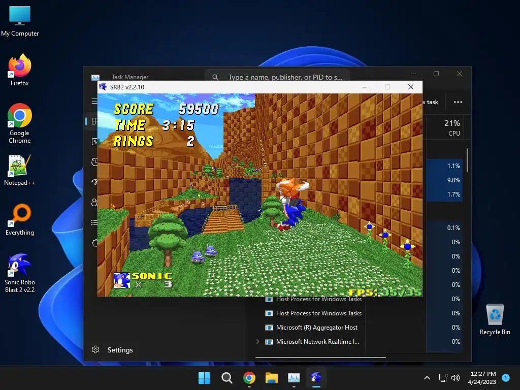Open the volume tray icon
This screenshot has height=390, width=520.
coord(456,378)
